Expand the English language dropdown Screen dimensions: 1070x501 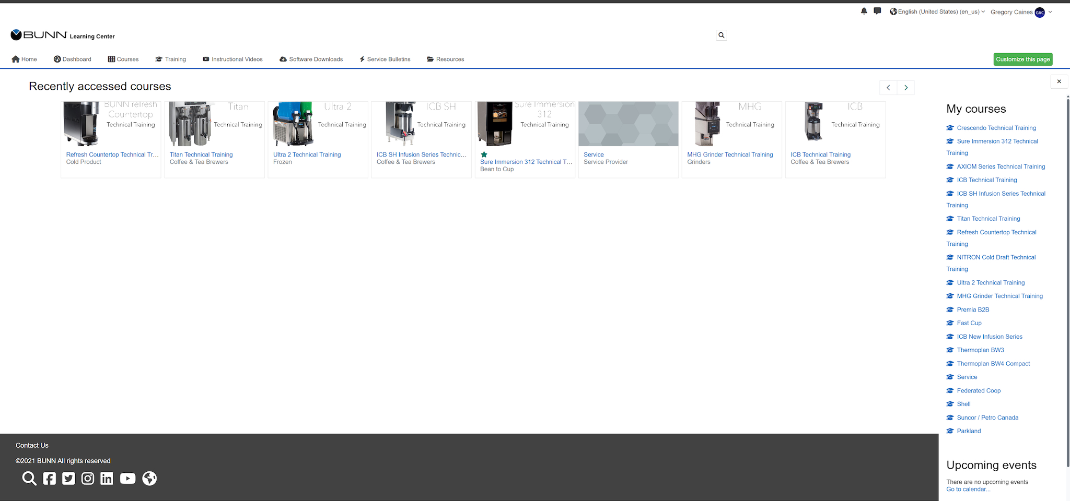pyautogui.click(x=937, y=11)
